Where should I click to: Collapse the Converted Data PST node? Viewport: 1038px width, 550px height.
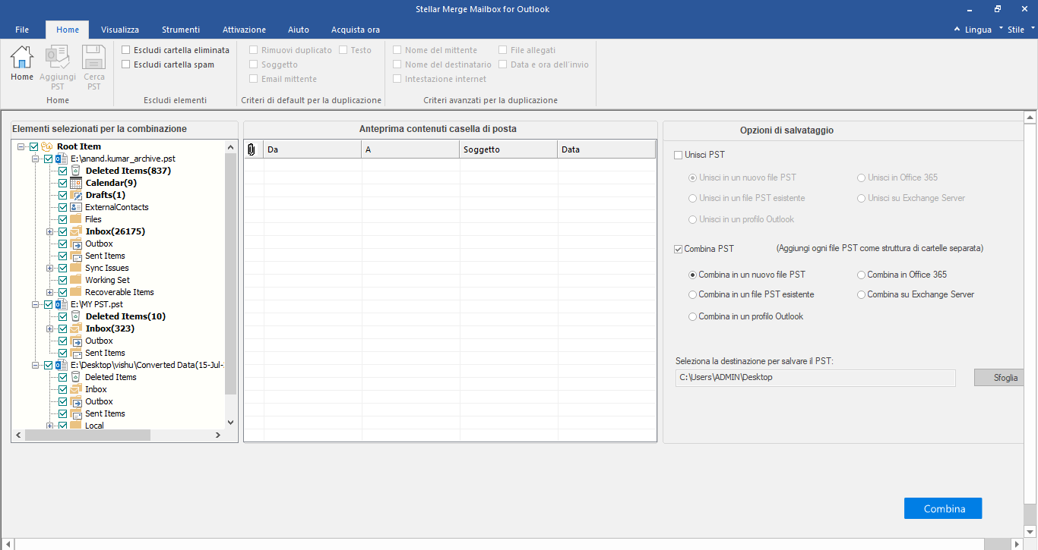pos(36,365)
